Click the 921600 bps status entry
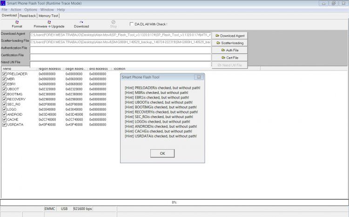 point(82,209)
